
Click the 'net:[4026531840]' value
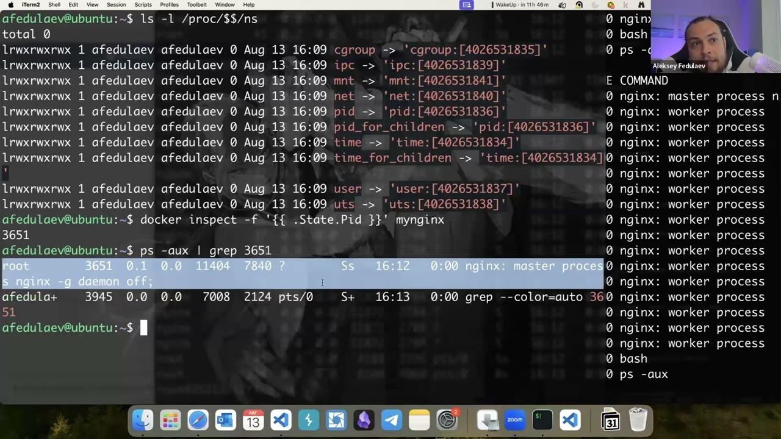point(444,96)
